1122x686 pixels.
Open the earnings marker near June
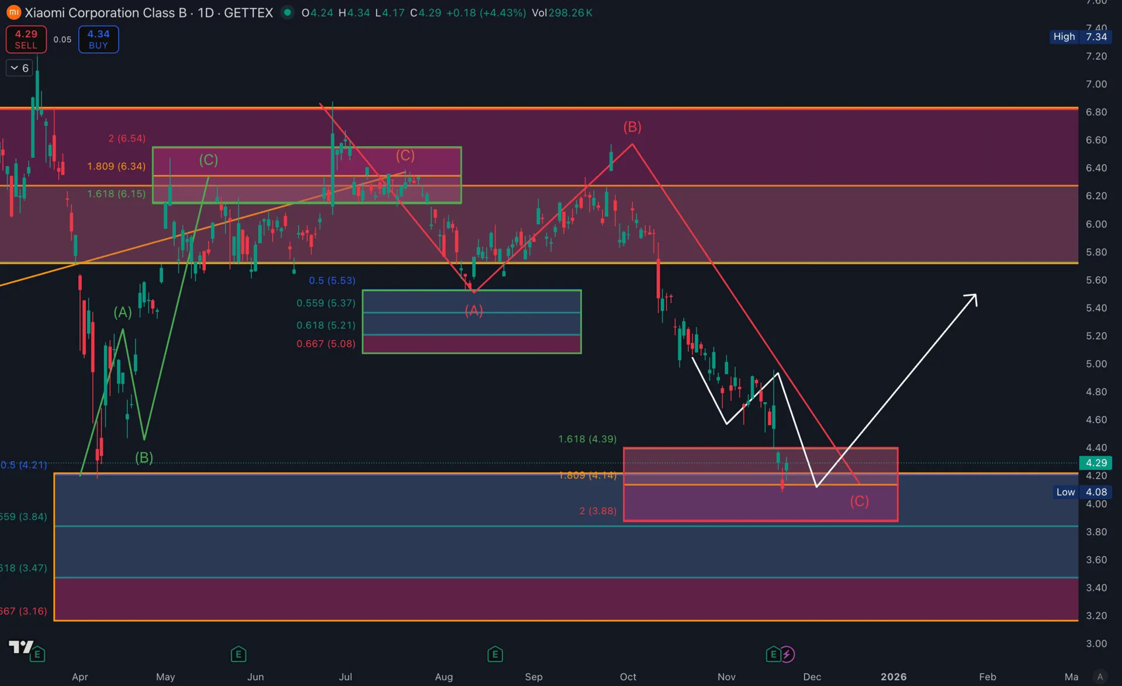coord(238,654)
